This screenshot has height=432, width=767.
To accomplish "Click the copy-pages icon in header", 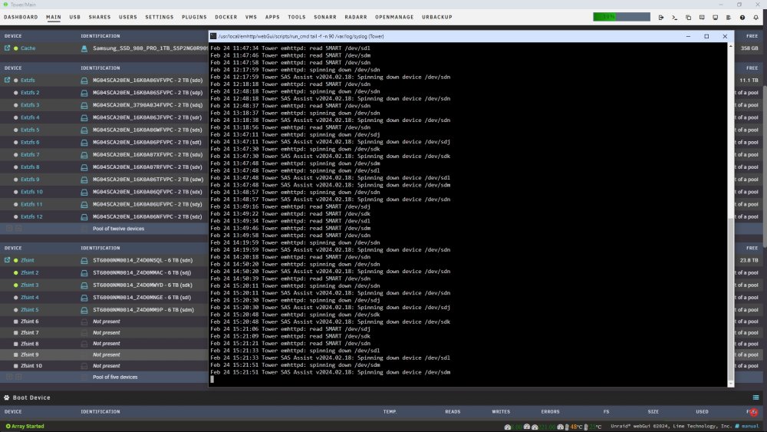I will 688,17.
